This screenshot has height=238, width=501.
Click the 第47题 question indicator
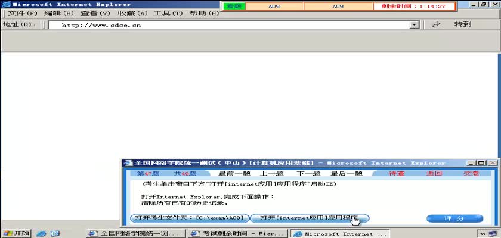[x=149, y=174]
